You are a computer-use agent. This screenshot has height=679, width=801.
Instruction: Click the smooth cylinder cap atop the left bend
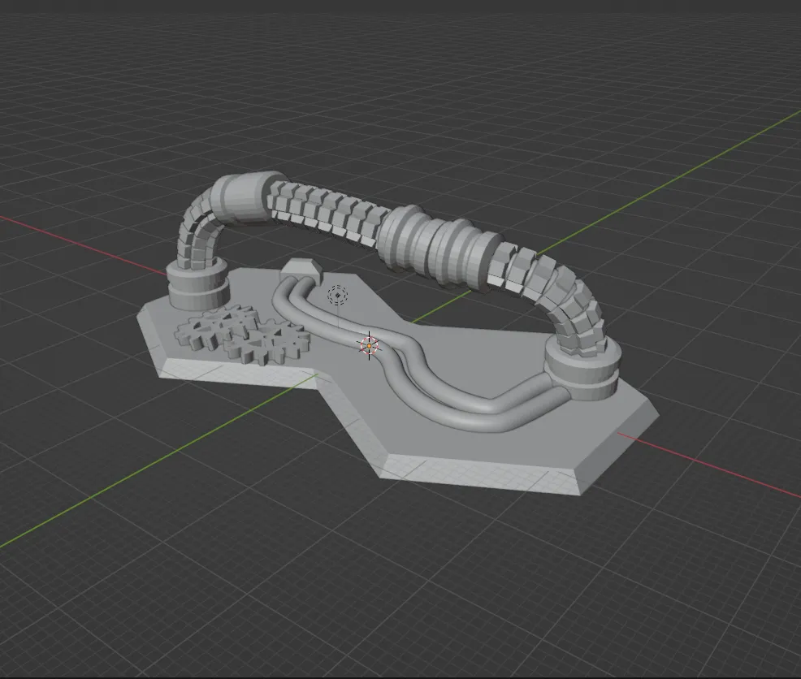(x=238, y=197)
